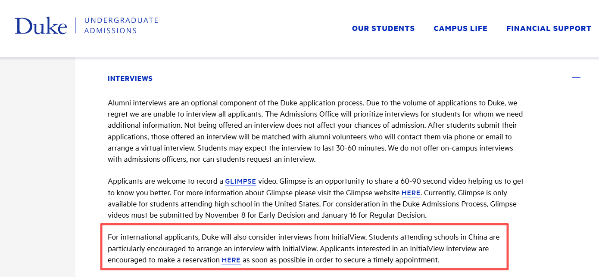Image resolution: width=599 pixels, height=277 pixels.
Task: Open the Financial Support menu
Action: [x=549, y=28]
